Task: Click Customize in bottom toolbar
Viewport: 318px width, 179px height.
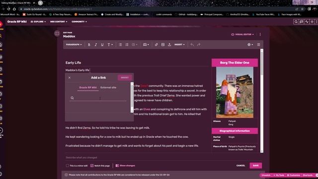Action: pos(294,175)
